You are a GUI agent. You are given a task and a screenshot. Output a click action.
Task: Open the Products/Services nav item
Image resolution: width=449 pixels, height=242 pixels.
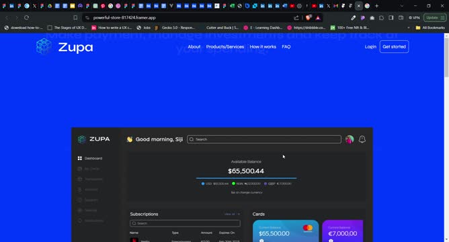tap(225, 46)
